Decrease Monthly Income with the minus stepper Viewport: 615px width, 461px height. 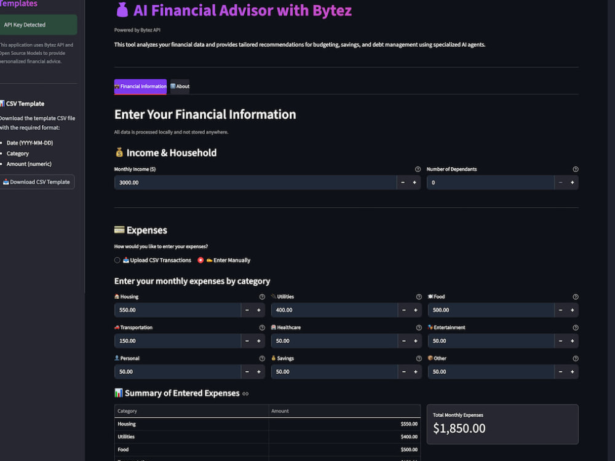(403, 183)
